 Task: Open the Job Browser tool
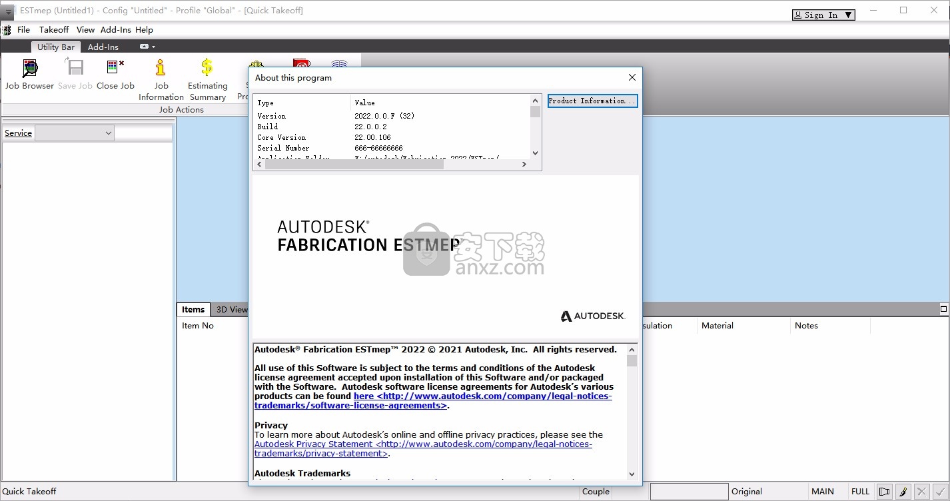pyautogui.click(x=30, y=74)
